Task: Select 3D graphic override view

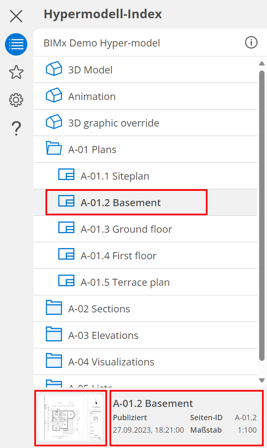Action: click(x=113, y=123)
